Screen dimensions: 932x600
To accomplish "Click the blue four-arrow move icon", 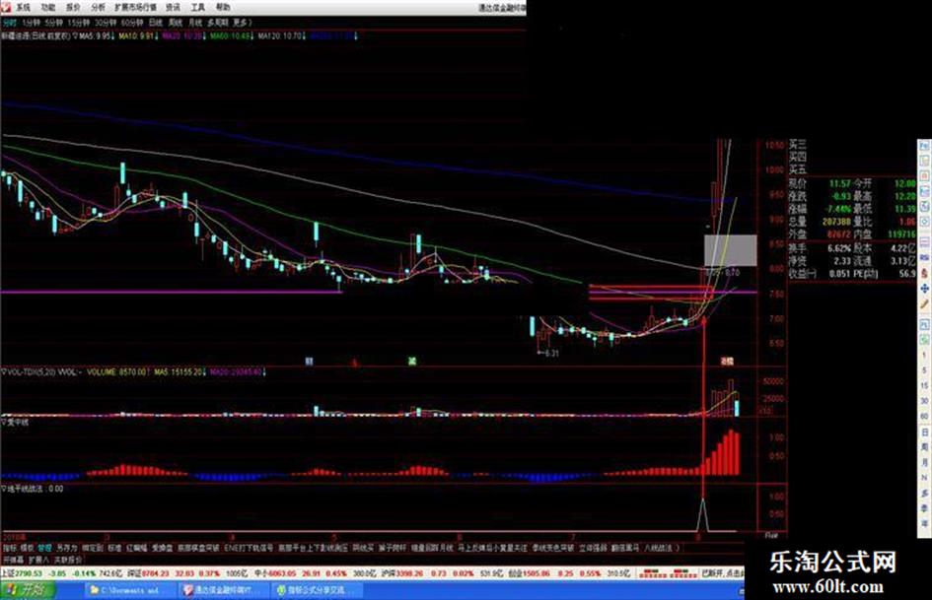I will [x=924, y=288].
